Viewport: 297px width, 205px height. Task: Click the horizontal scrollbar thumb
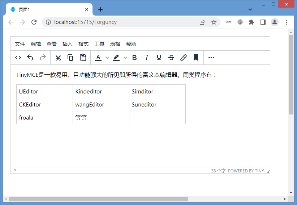99,199
